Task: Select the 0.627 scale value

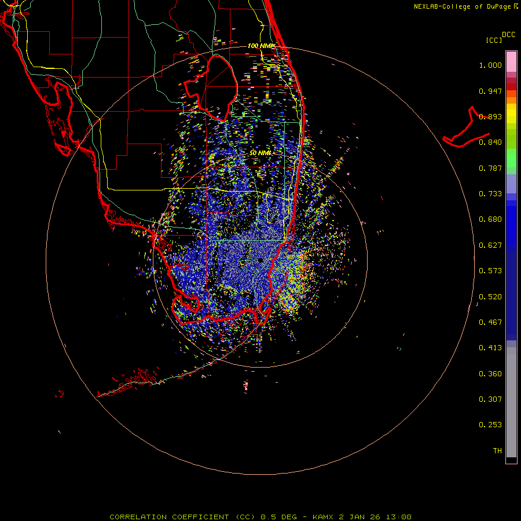Action: coord(490,245)
